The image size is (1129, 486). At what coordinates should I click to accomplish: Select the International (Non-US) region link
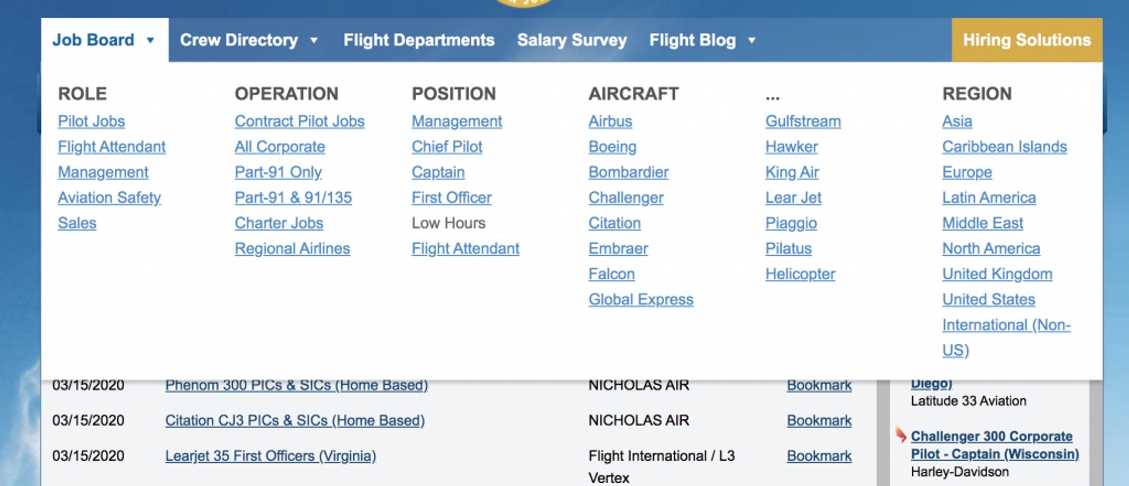point(1006,325)
